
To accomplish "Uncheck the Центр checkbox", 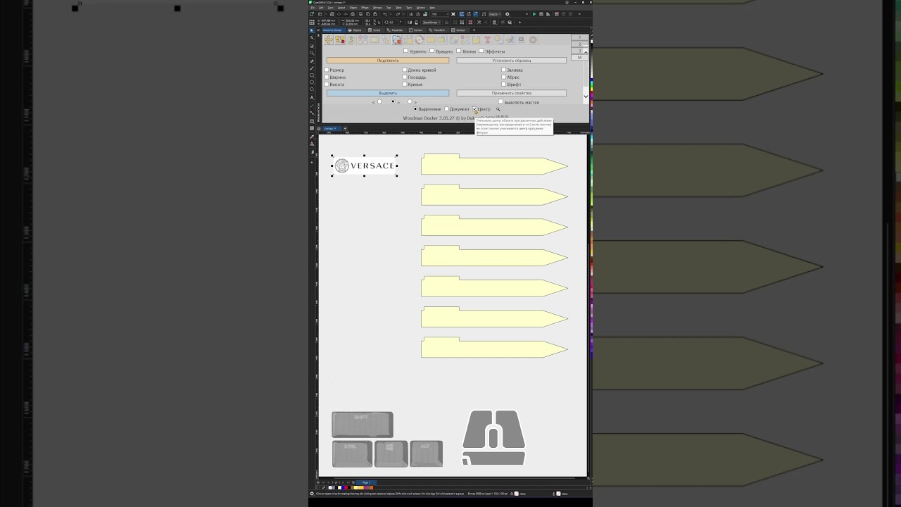I will pos(474,109).
